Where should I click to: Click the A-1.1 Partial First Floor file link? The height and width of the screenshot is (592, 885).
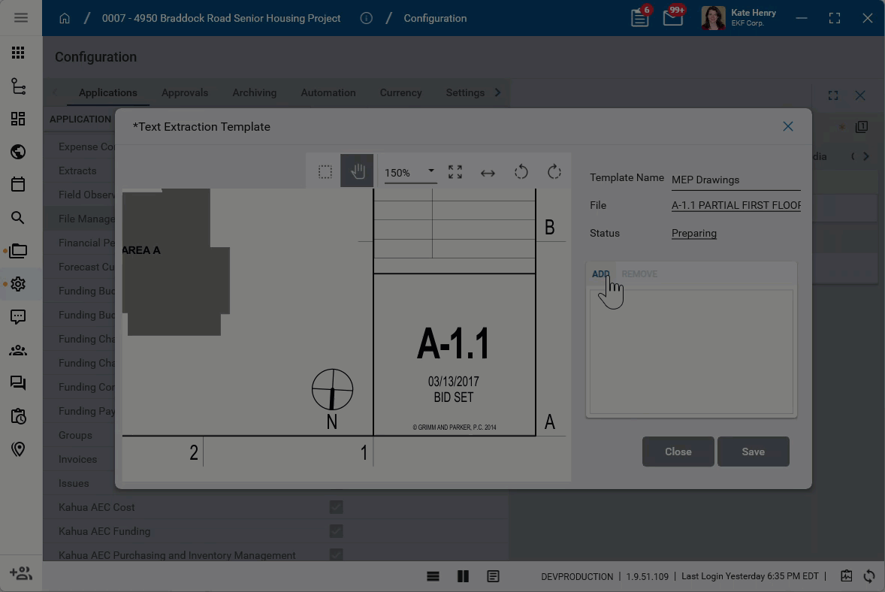coord(735,205)
